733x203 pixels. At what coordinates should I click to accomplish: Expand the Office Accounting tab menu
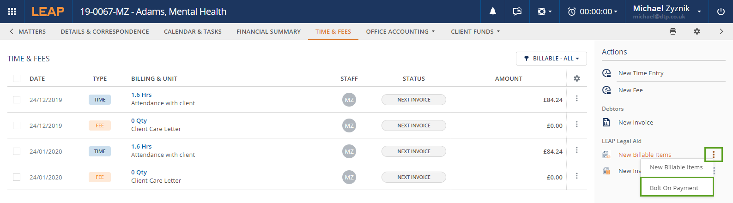(x=400, y=31)
